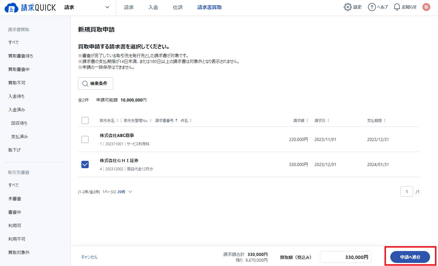Sort by 請求書番号 column arrows
Screen dimensions: 438x266
point(176,120)
